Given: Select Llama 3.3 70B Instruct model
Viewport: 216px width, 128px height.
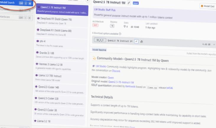Looking at the screenshot, I should 60,78.
